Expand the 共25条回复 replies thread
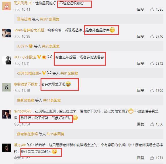 click(x=51, y=46)
